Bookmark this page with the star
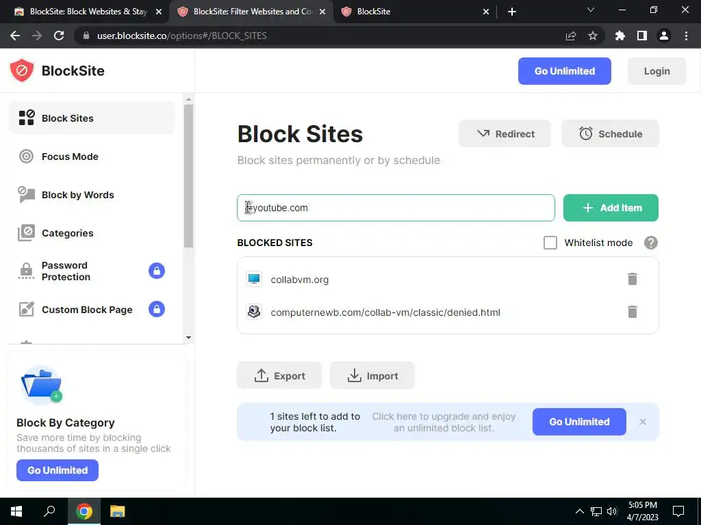 click(593, 36)
